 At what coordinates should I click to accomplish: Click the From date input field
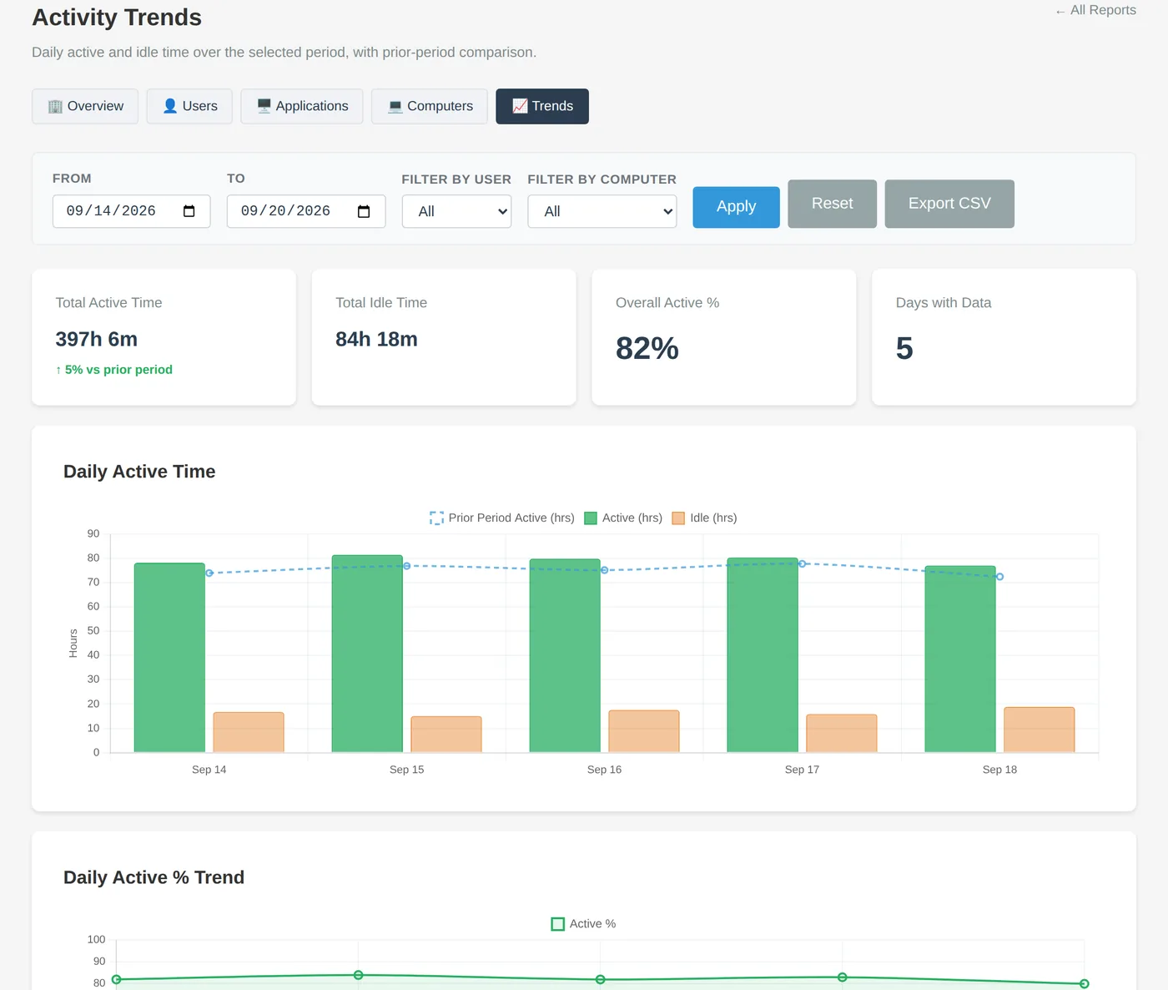pos(131,211)
